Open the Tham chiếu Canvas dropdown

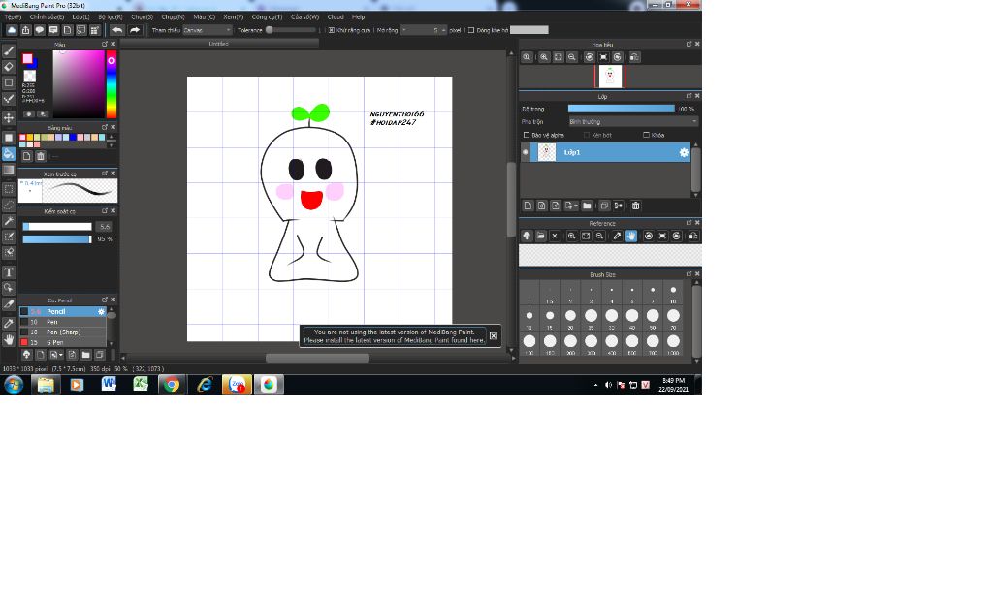pos(208,30)
